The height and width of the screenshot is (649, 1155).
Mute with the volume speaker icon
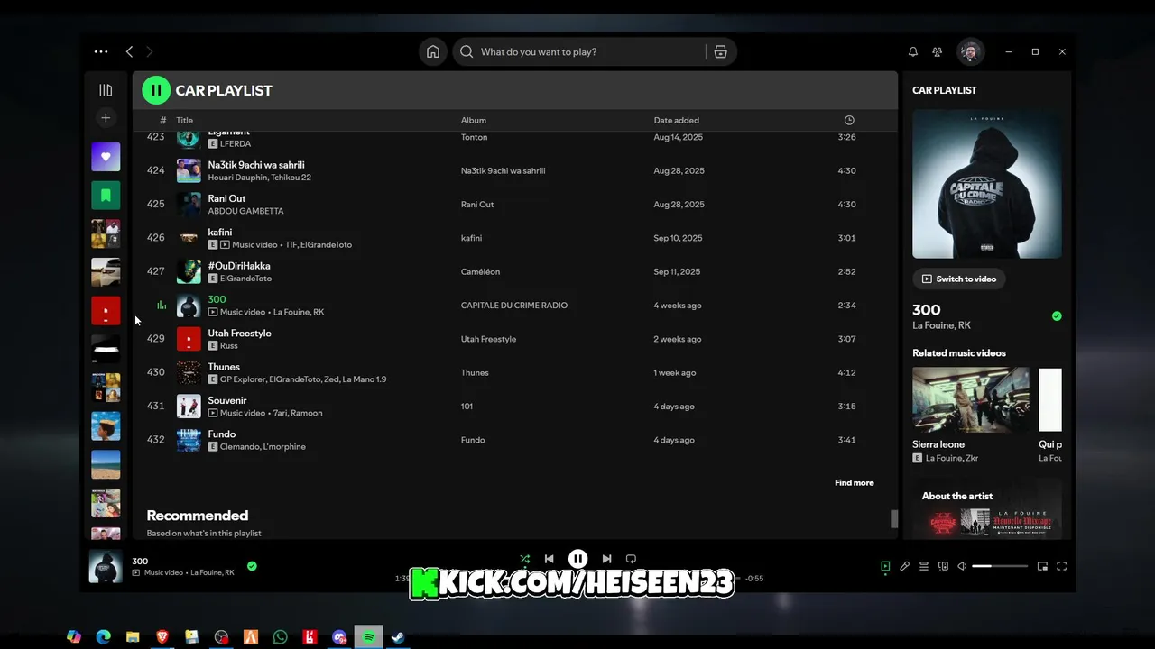[962, 566]
